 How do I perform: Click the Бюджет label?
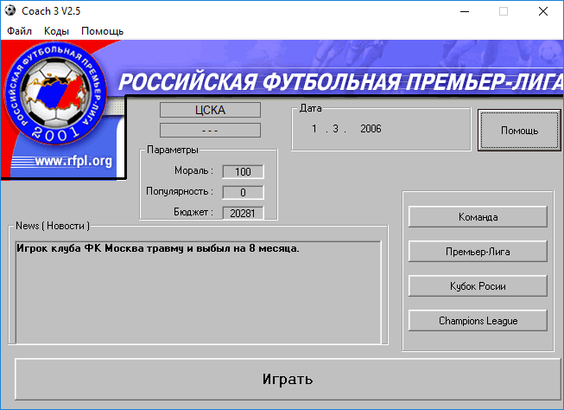193,212
